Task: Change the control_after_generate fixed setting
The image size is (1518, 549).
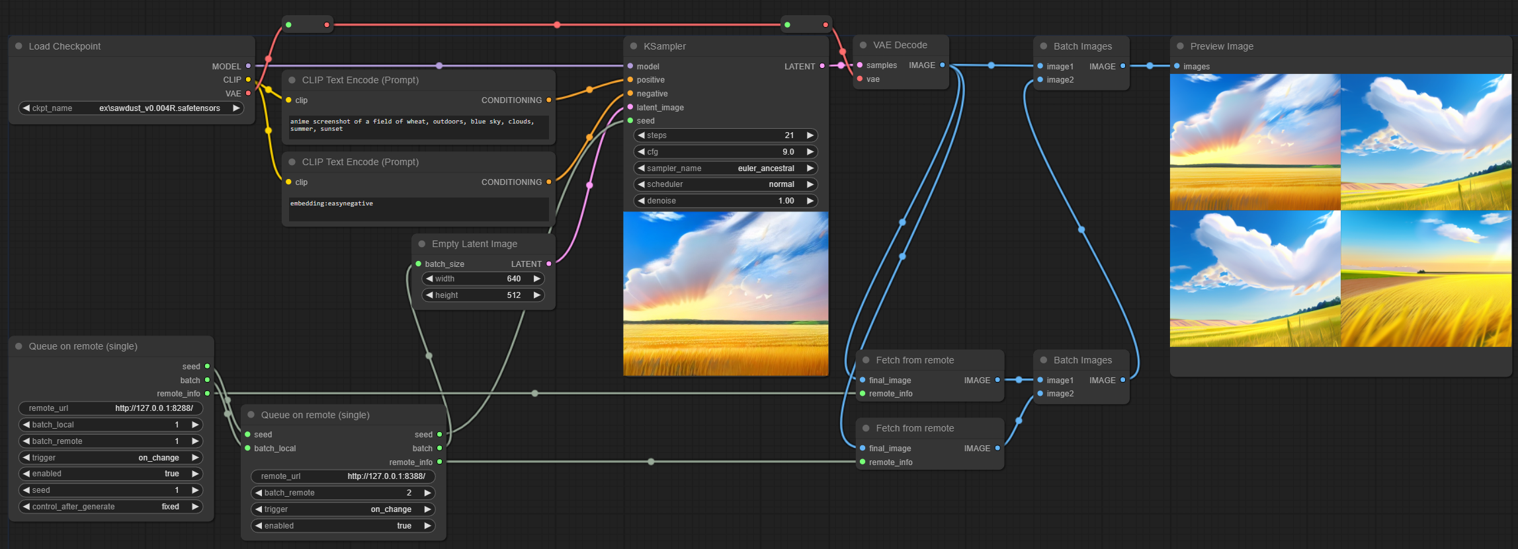Action: click(x=110, y=507)
